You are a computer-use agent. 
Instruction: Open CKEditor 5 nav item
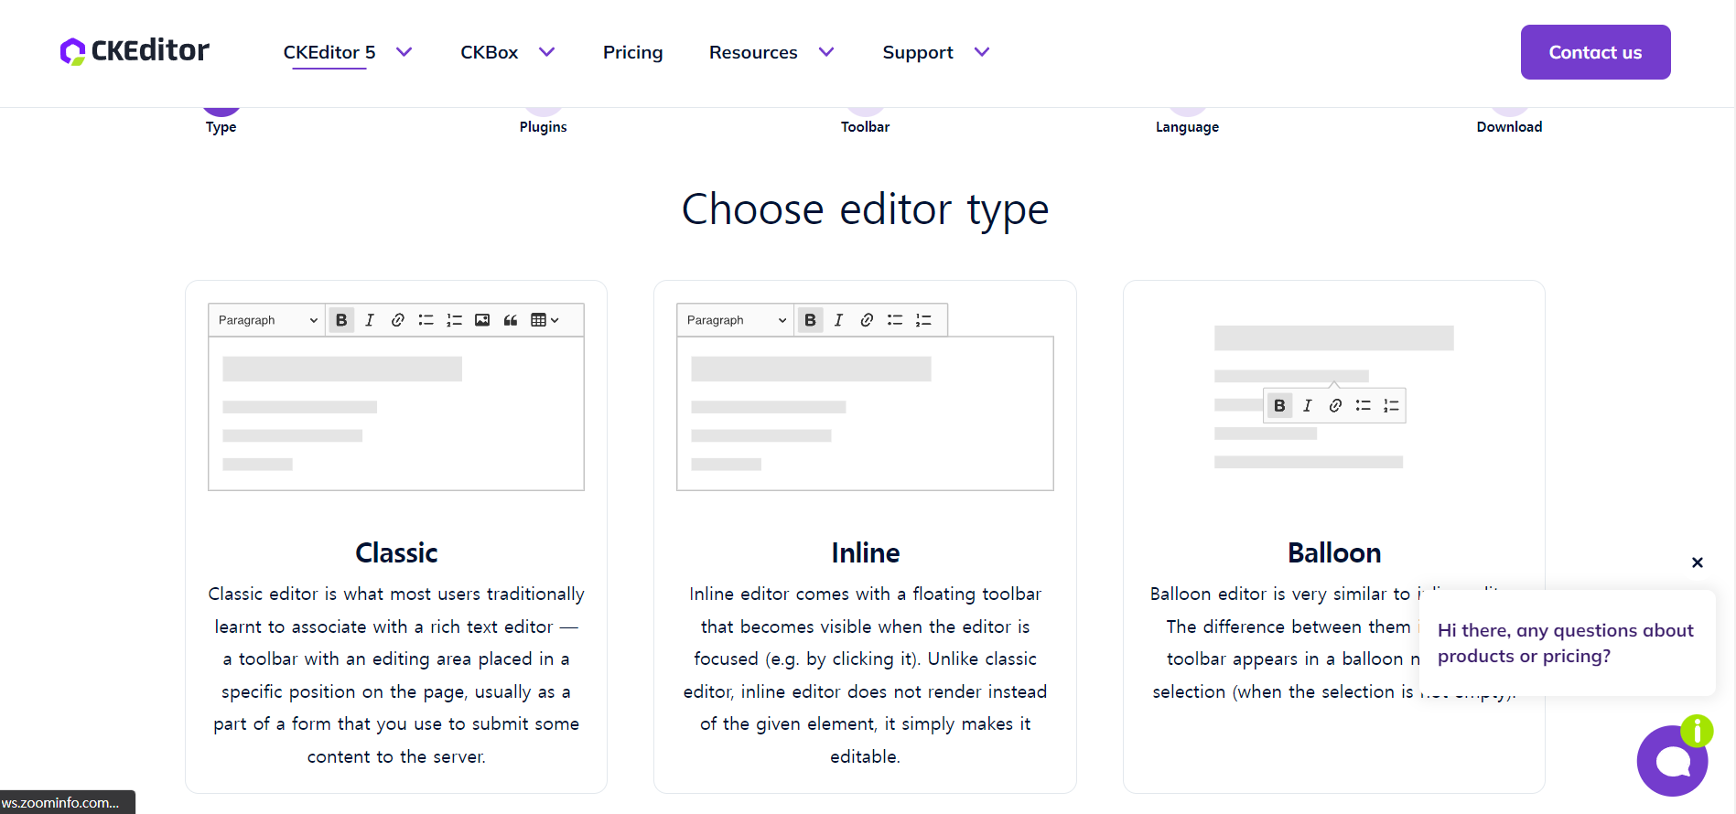[x=329, y=52]
